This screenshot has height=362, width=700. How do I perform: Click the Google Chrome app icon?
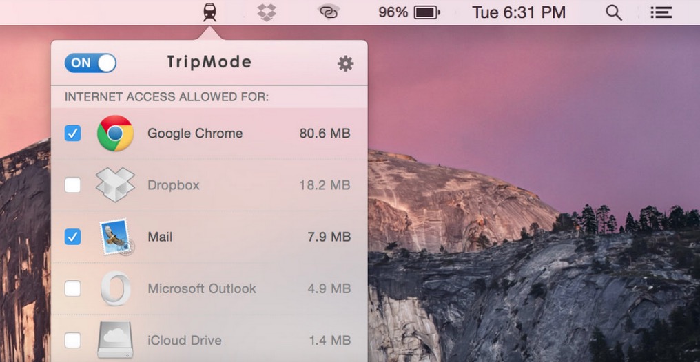pos(115,134)
